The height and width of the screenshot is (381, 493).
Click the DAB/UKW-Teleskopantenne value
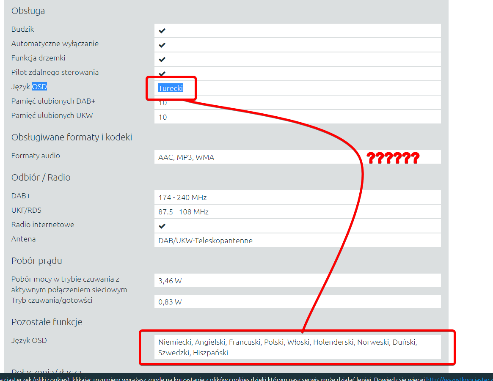[x=205, y=241]
